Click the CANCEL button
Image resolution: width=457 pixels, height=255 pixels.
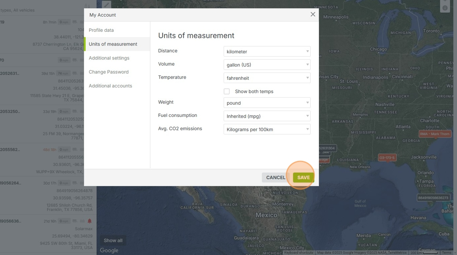point(275,178)
